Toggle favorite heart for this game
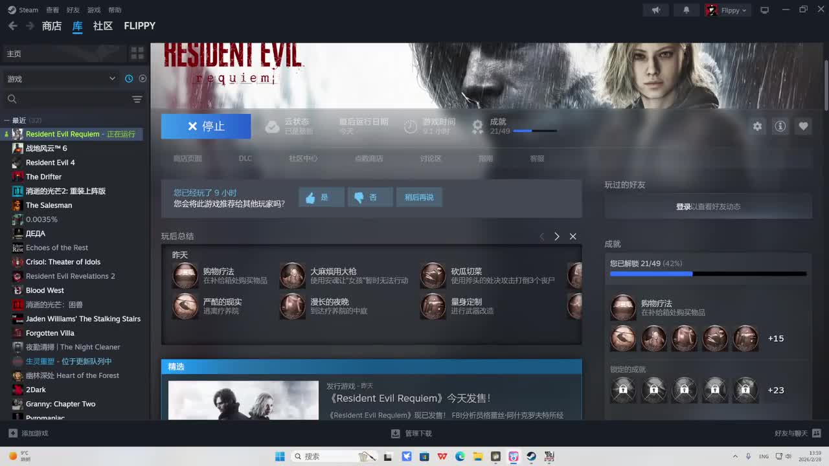This screenshot has width=829, height=466. (x=803, y=126)
